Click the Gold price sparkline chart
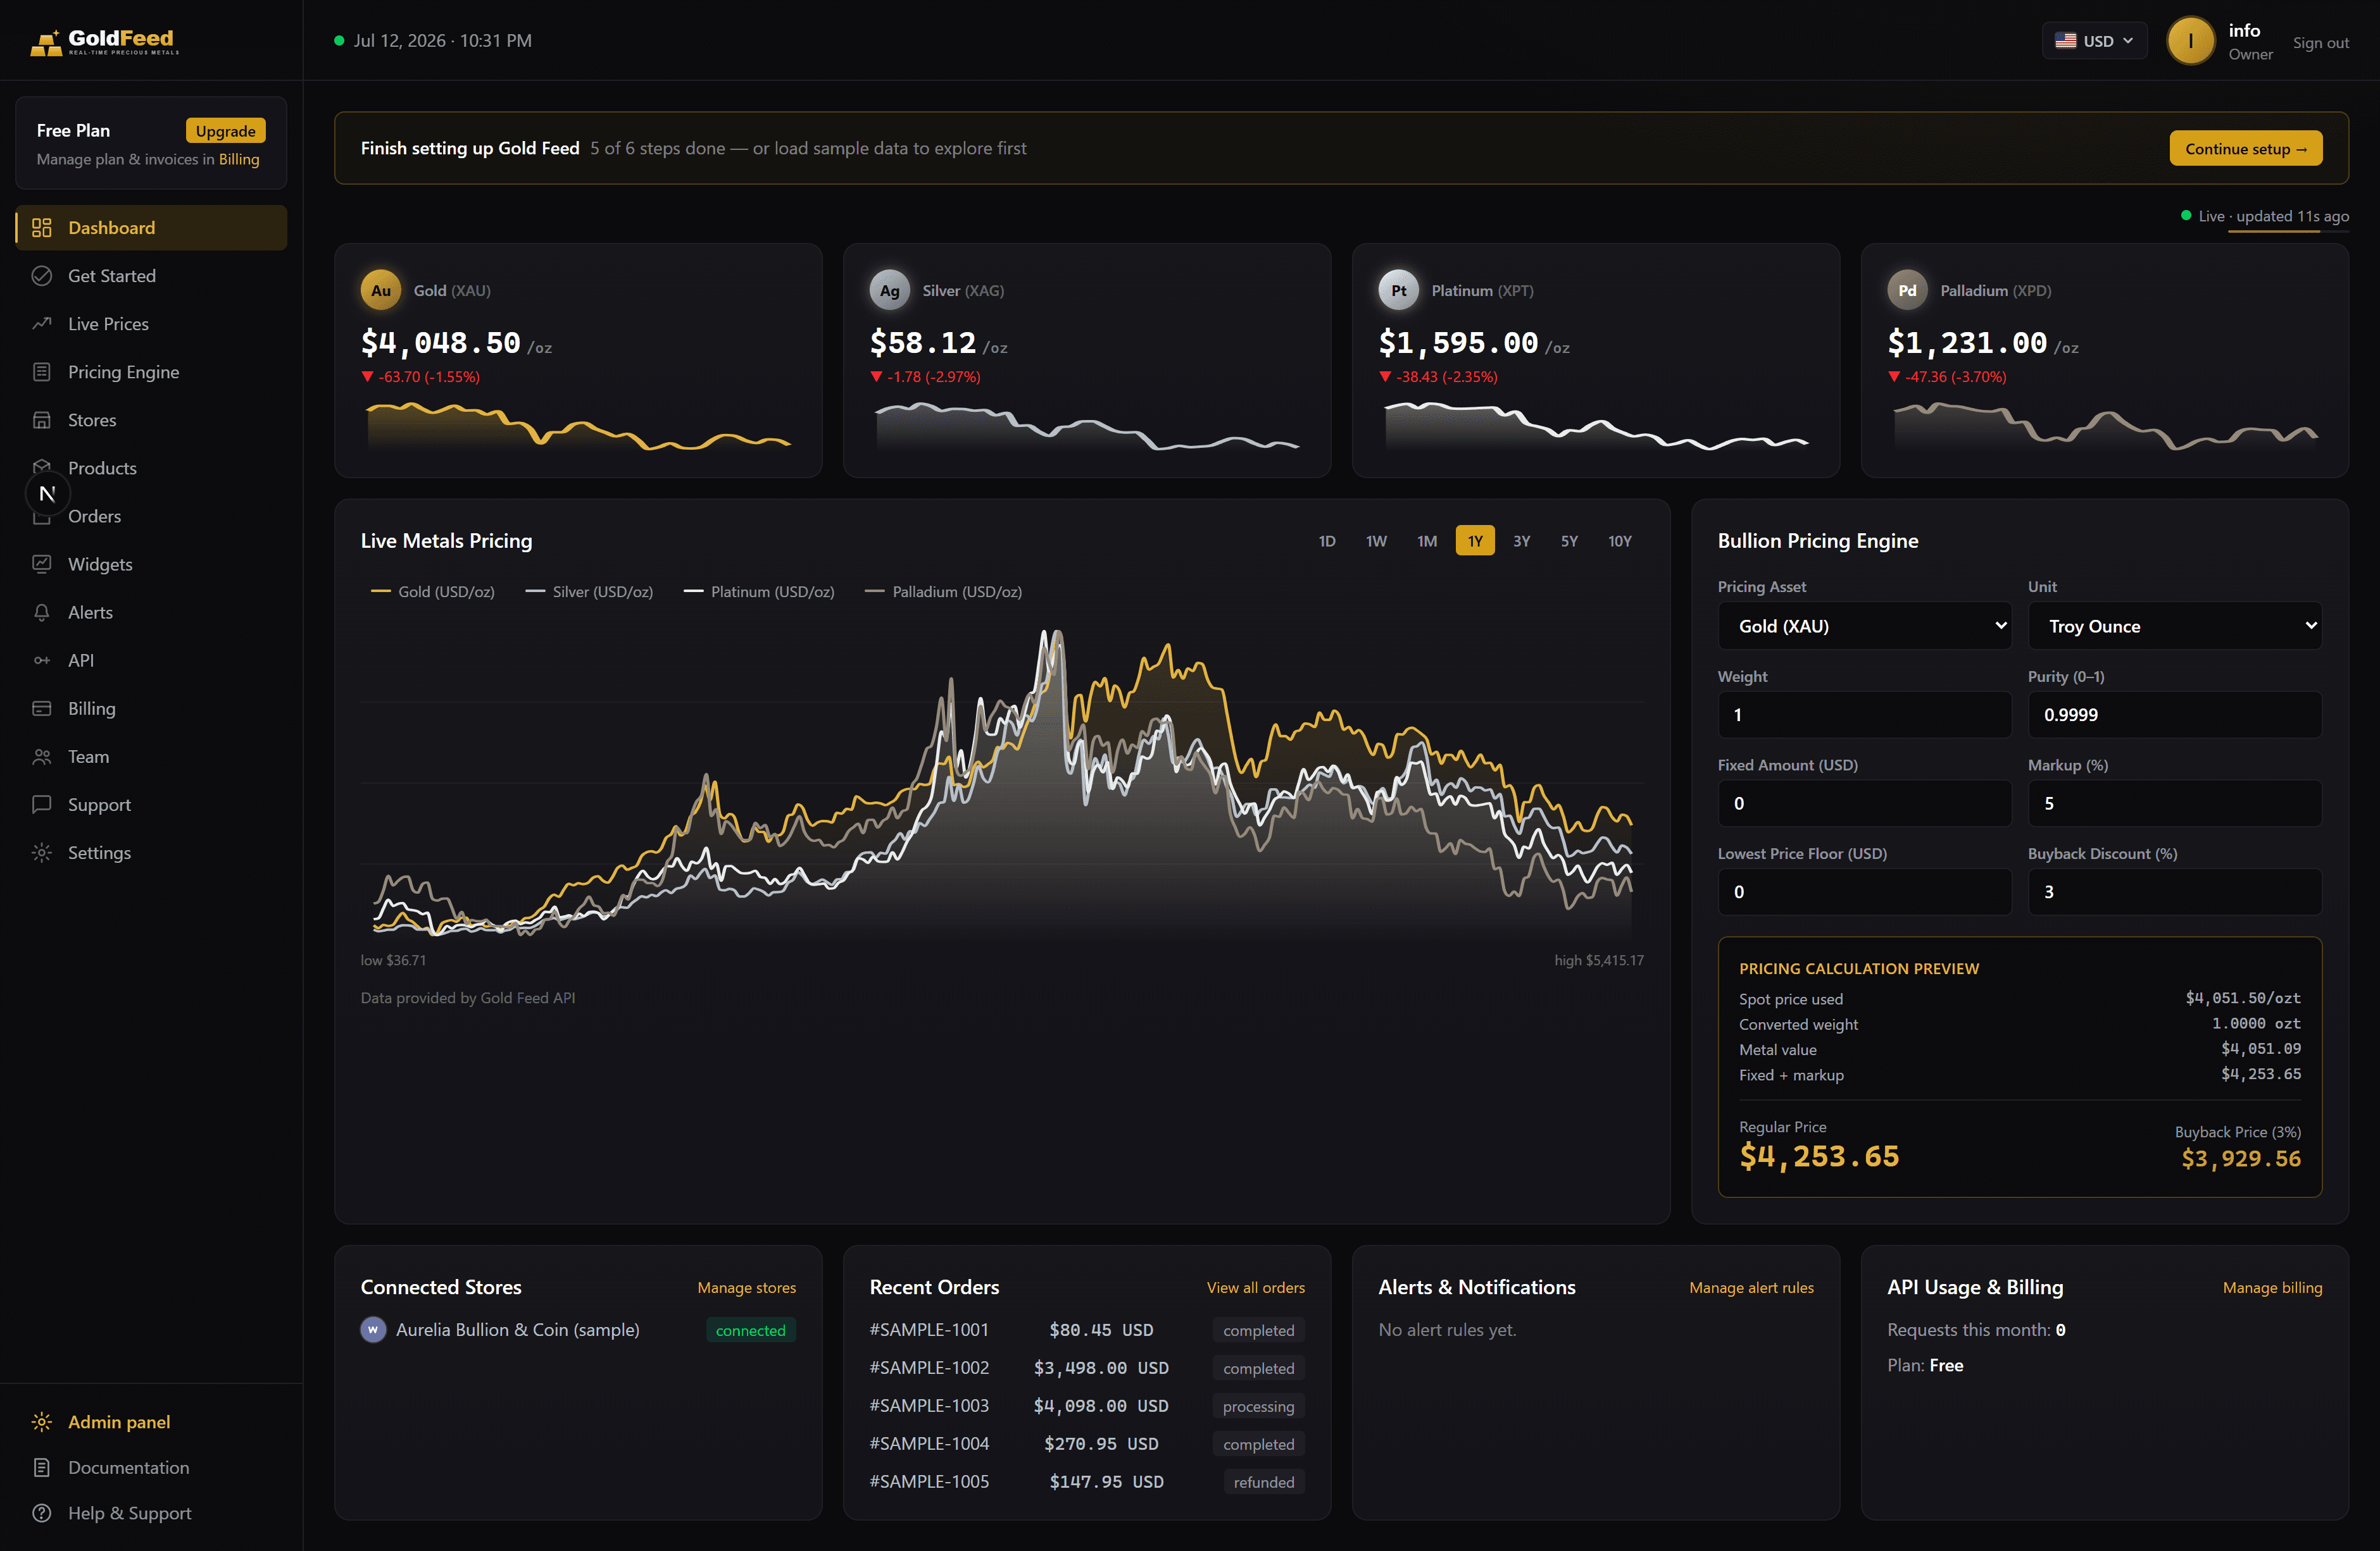The width and height of the screenshot is (2380, 1551). 578,426
